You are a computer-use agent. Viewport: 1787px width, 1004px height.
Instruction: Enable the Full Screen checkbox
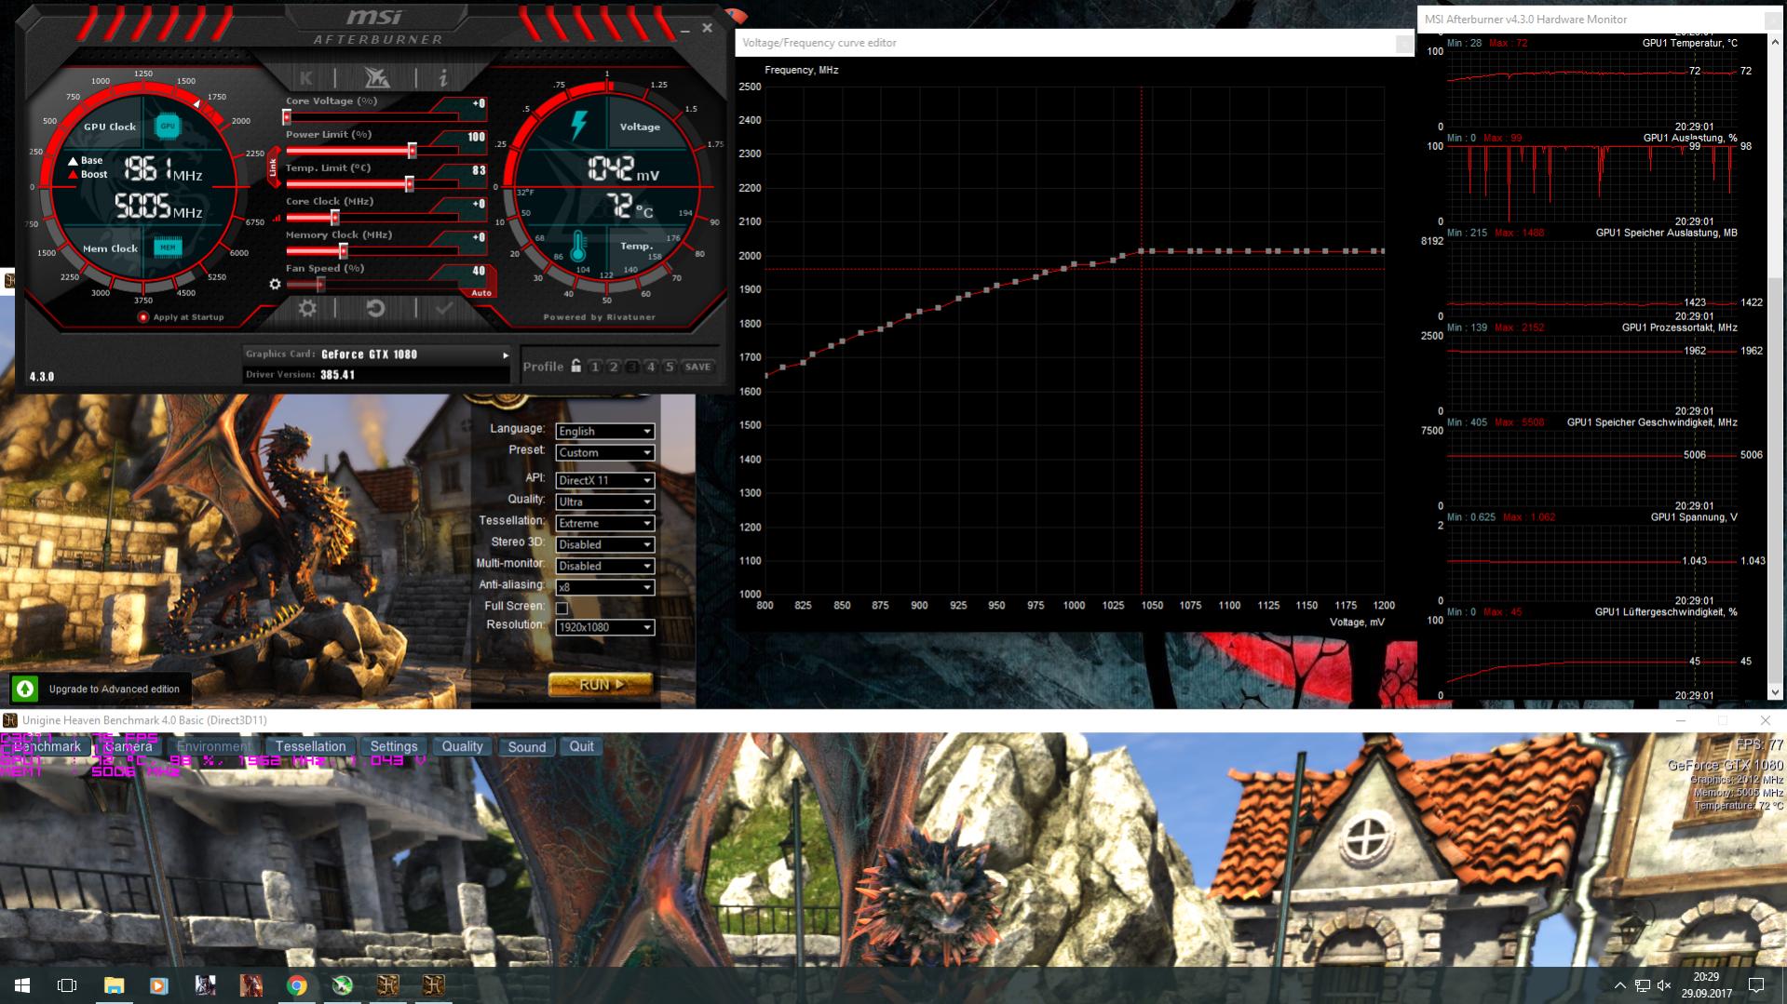point(562,608)
